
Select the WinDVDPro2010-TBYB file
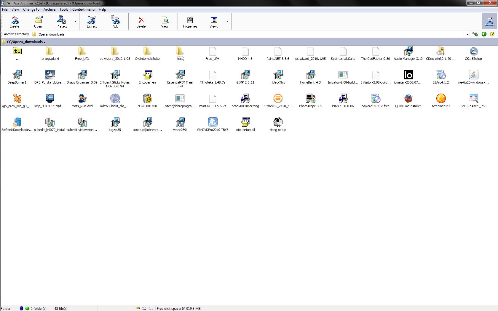click(x=213, y=124)
